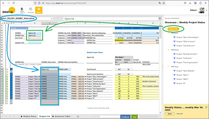Switch to the Project List sheet tab
209x119 pixels.
click(44, 116)
